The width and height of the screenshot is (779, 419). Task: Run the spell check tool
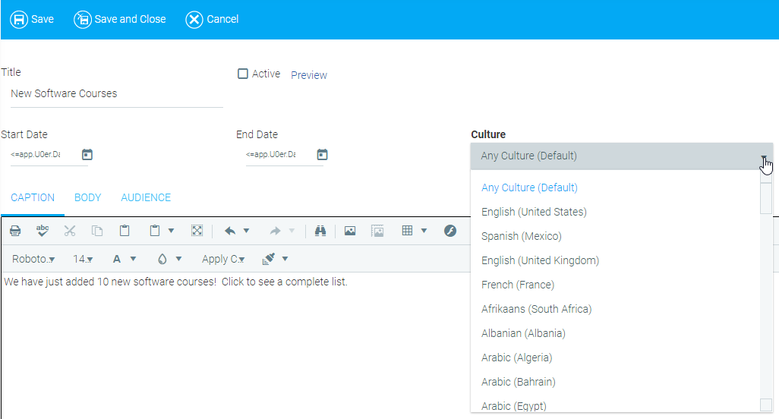tap(43, 231)
